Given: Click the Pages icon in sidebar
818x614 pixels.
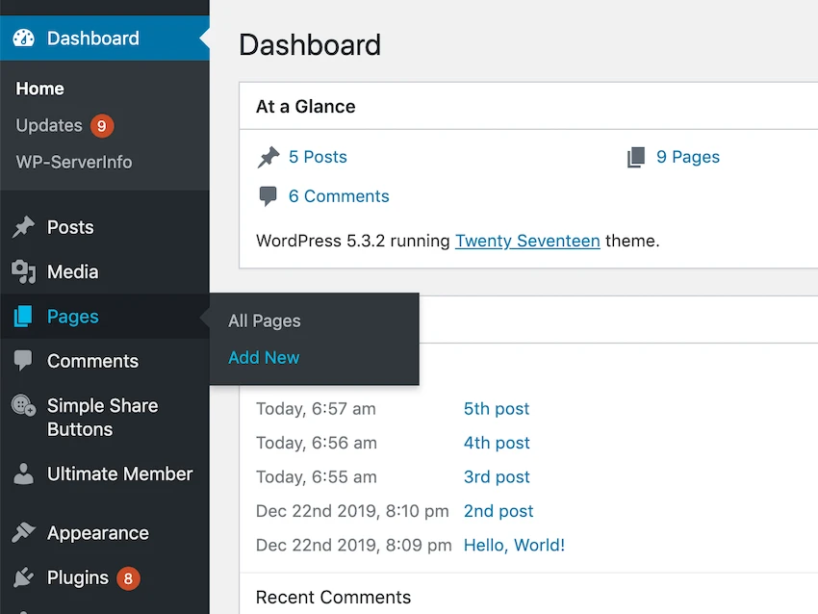Looking at the screenshot, I should pyautogui.click(x=23, y=317).
